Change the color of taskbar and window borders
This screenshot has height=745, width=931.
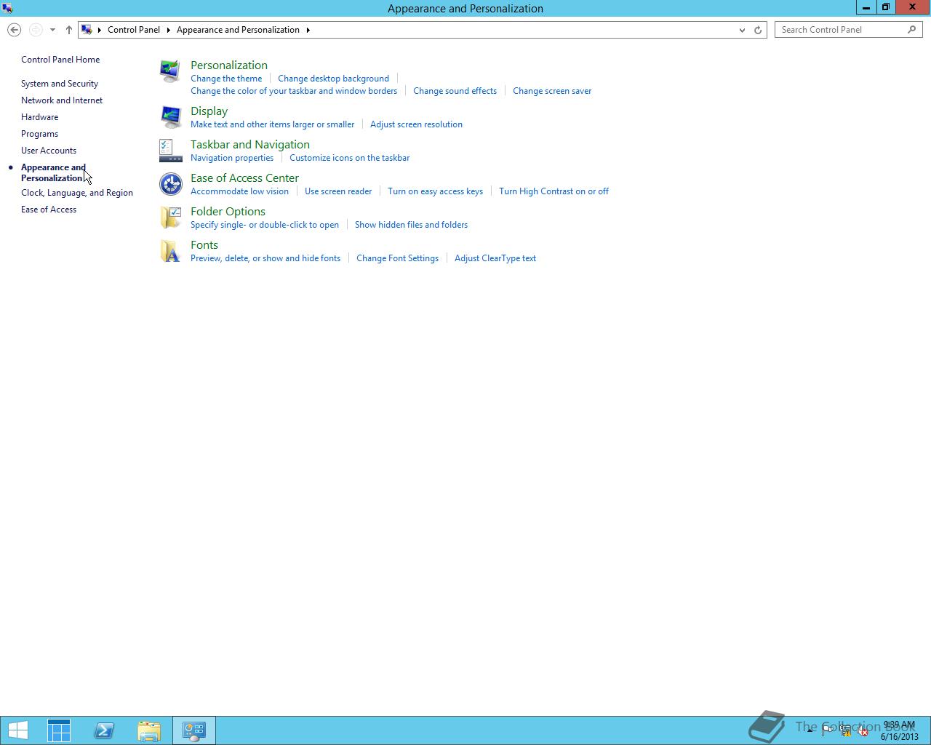coord(294,91)
